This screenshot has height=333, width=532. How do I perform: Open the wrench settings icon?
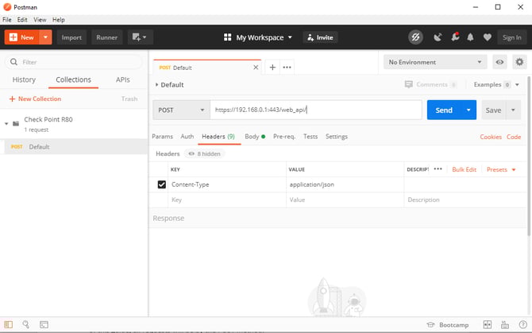point(455,37)
